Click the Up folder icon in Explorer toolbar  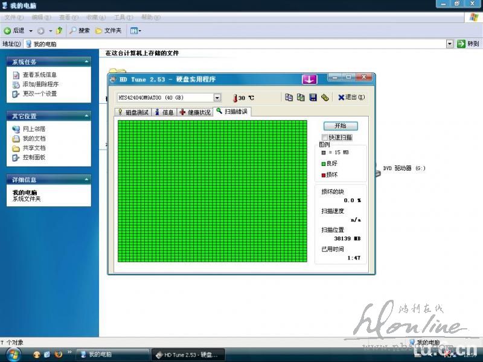(x=59, y=31)
